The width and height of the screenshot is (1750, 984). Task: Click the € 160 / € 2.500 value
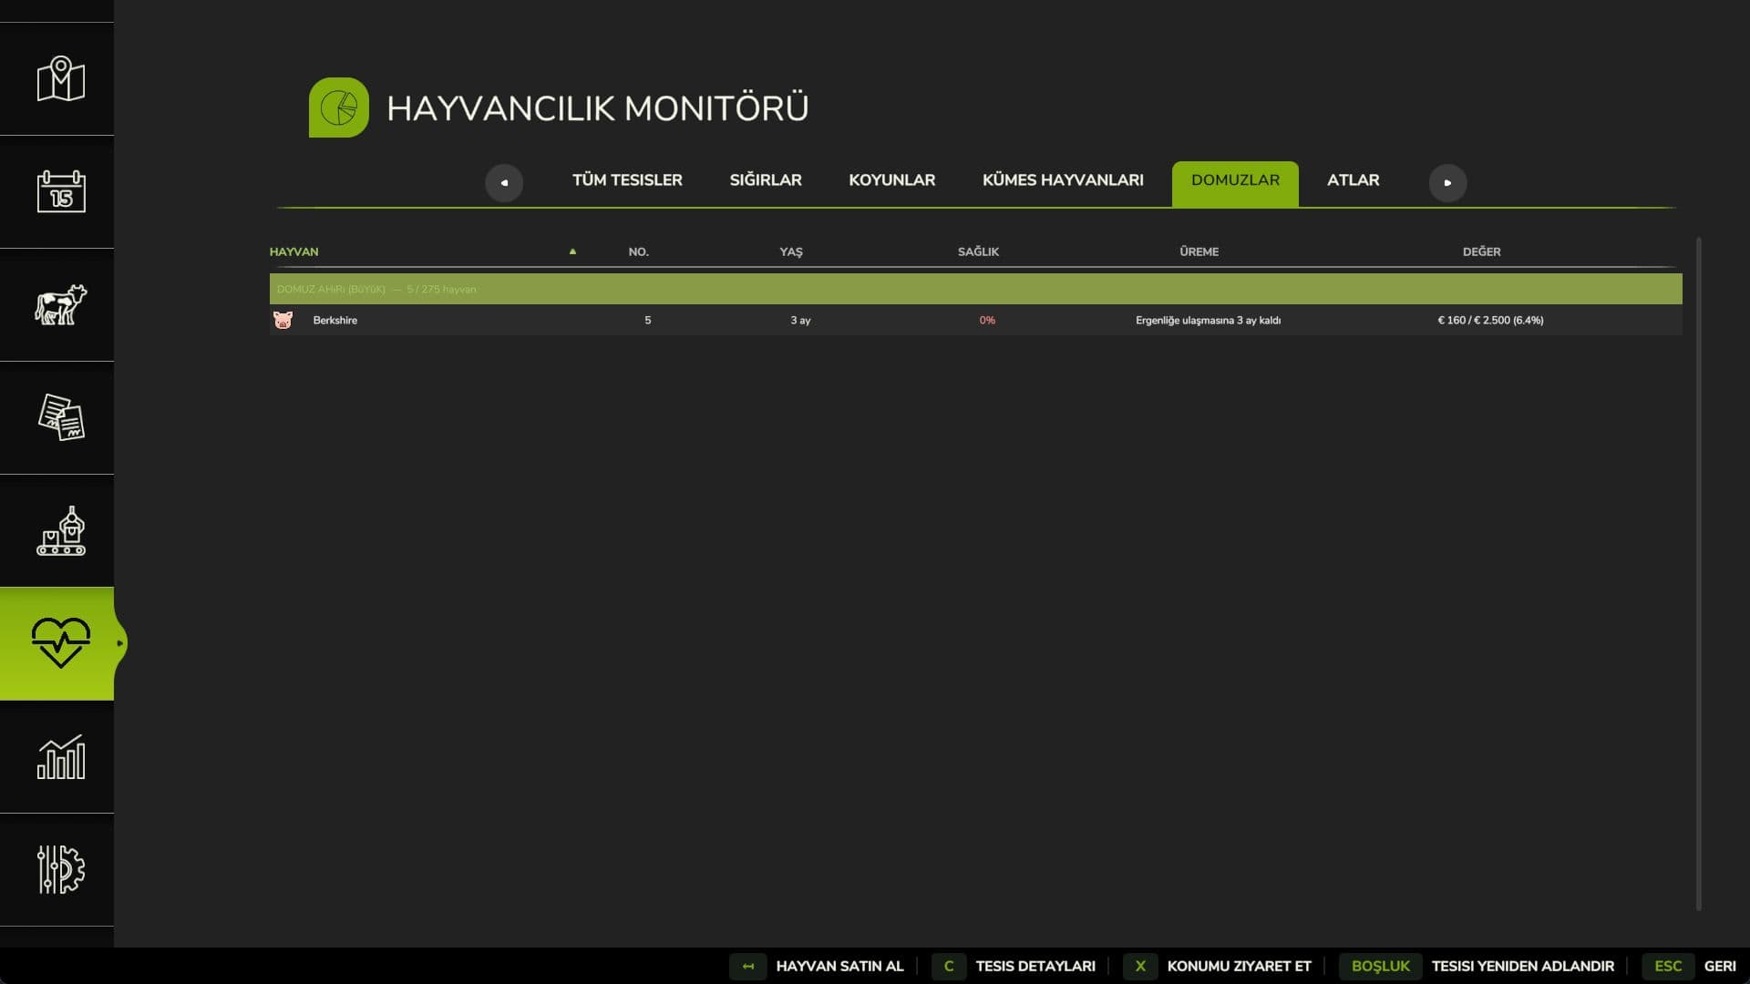(x=1490, y=320)
